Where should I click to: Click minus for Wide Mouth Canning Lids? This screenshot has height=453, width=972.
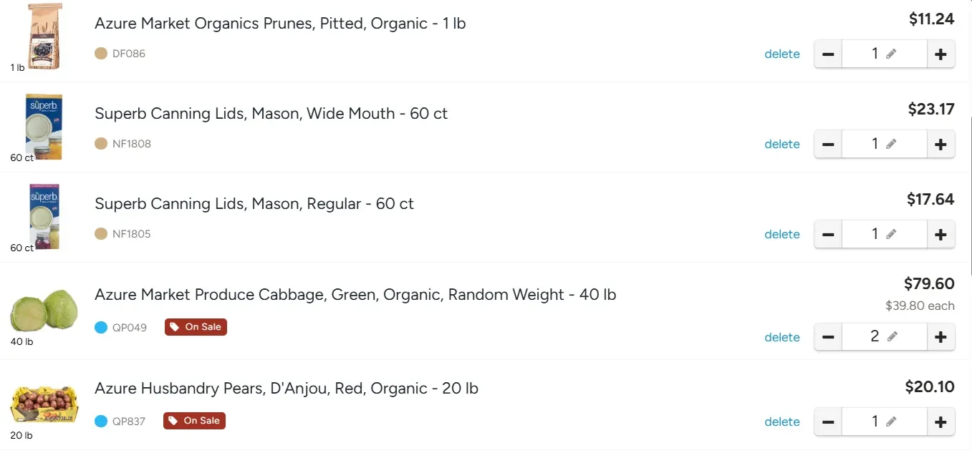[x=828, y=144]
